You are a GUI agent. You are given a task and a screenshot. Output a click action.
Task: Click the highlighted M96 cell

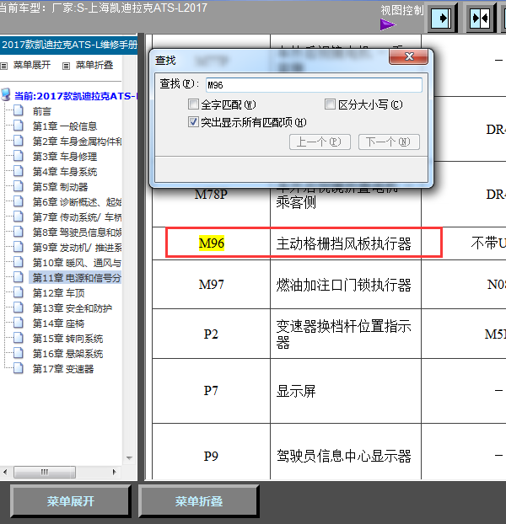click(211, 243)
